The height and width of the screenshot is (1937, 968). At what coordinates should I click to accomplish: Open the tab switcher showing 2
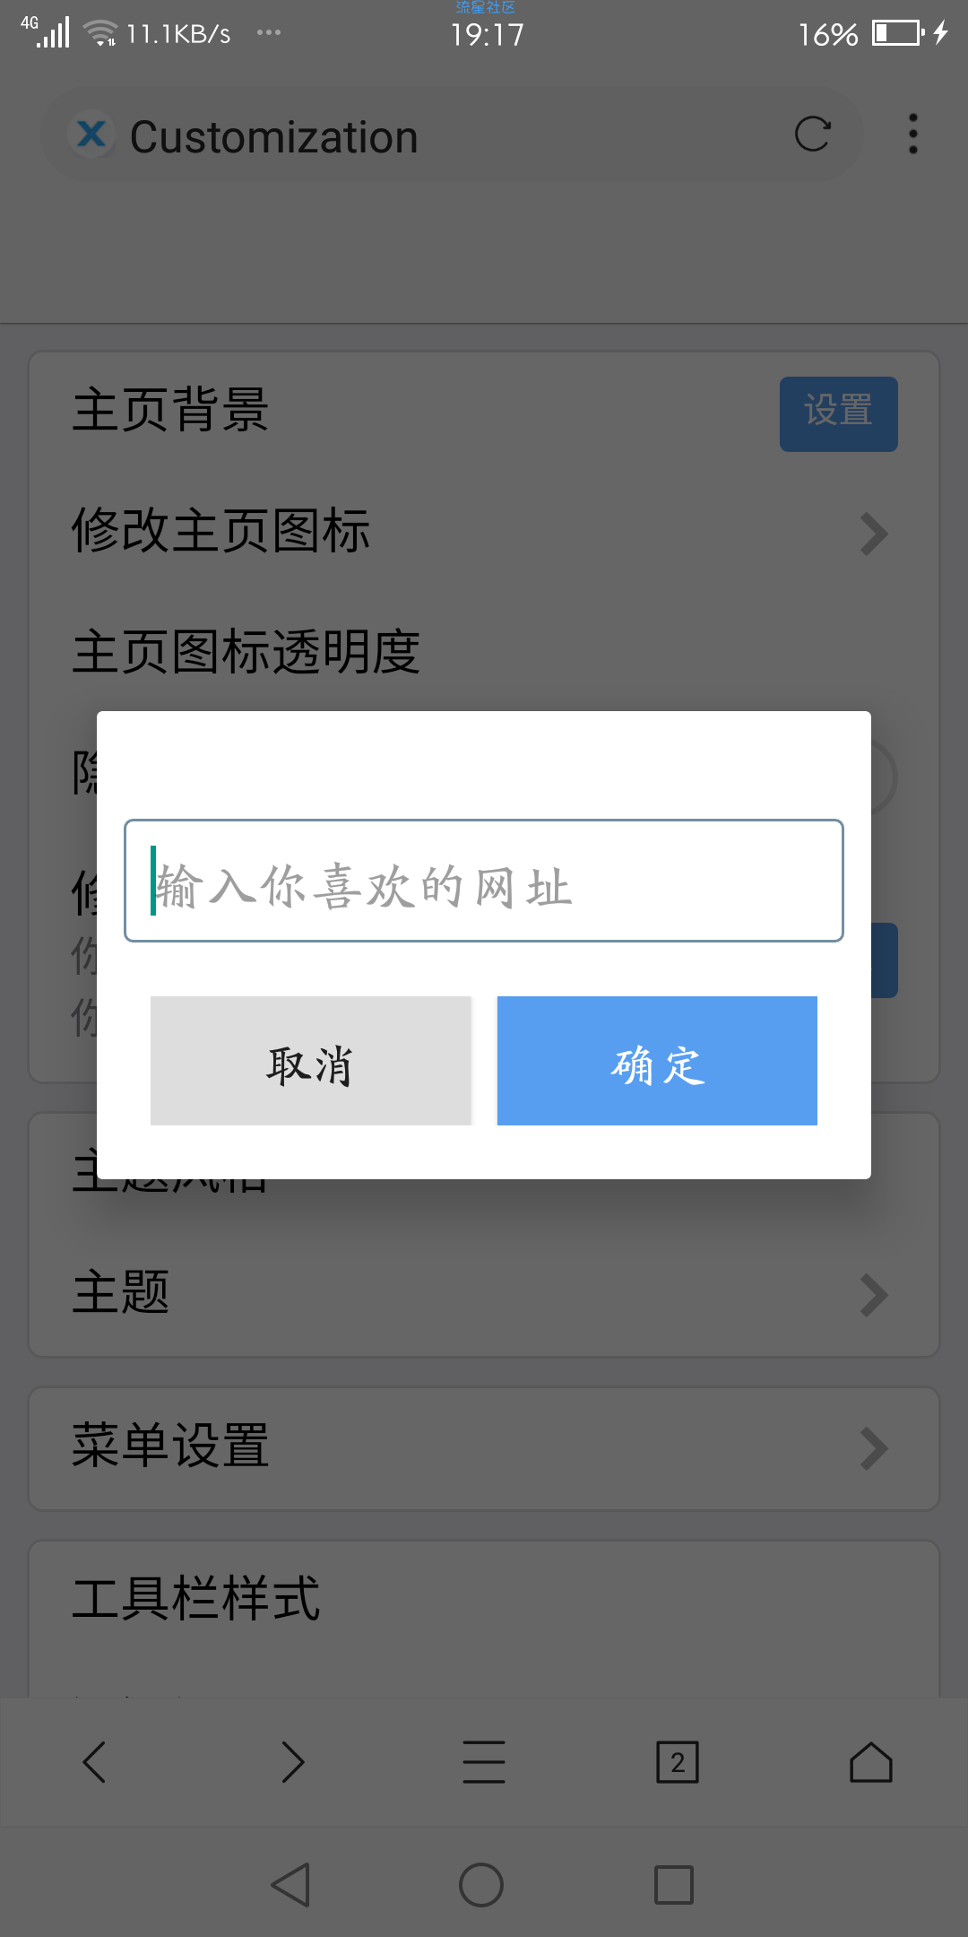678,1762
